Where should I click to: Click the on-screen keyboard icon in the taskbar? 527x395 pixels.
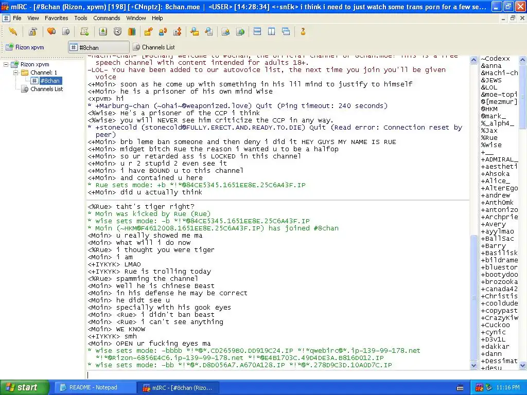coord(460,388)
